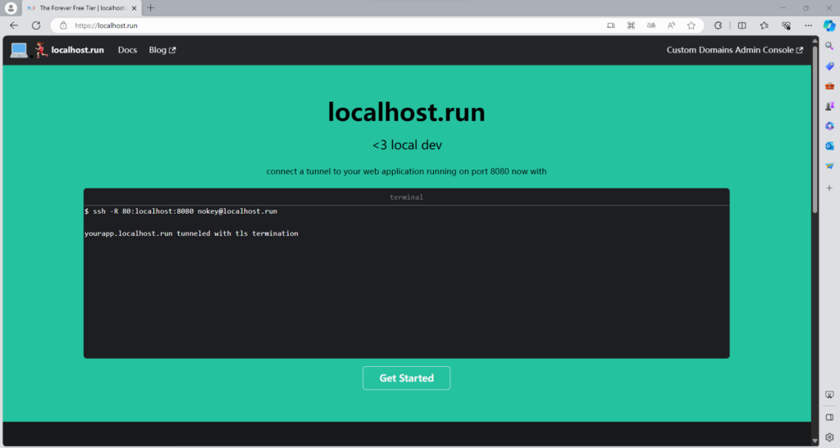Screen dimensions: 840x448
Task: Go back using the back arrow
Action: tap(14, 25)
